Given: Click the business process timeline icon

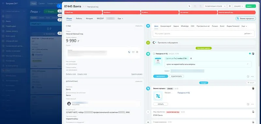Looking at the screenshot, I should point(148,88).
